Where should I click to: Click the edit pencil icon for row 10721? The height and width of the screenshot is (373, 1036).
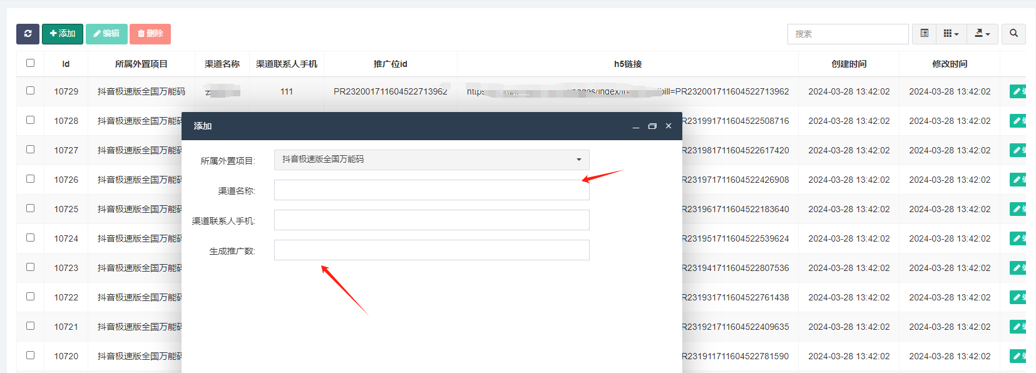click(x=1018, y=327)
